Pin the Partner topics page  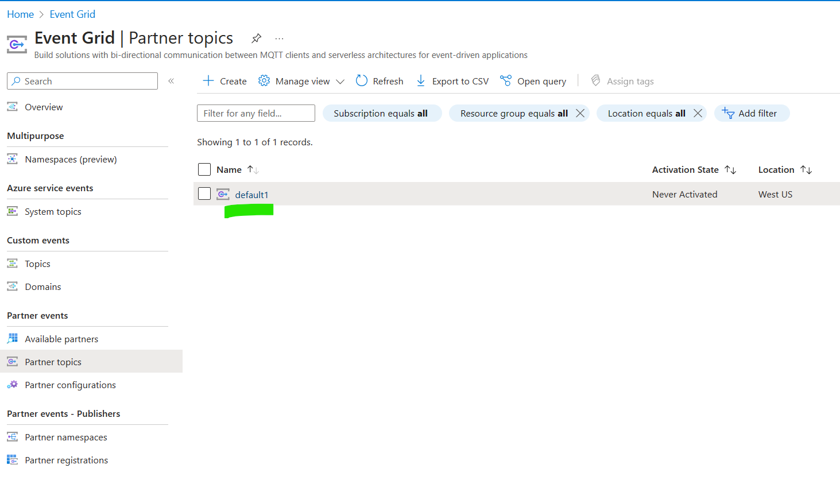coord(257,38)
